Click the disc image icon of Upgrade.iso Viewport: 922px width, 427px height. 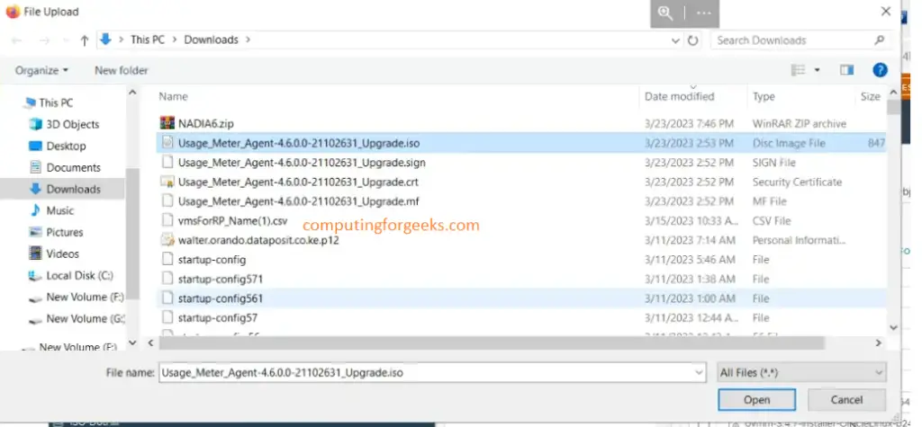pos(167,143)
